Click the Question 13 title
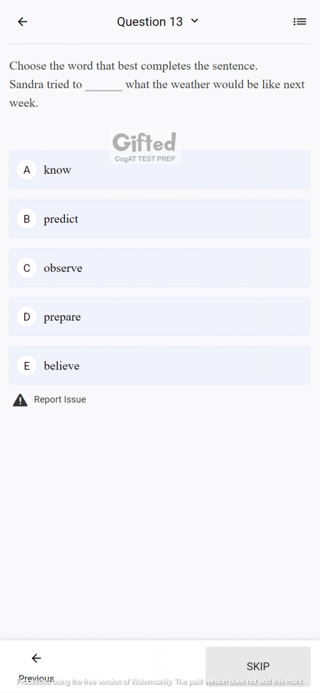 pyautogui.click(x=150, y=22)
